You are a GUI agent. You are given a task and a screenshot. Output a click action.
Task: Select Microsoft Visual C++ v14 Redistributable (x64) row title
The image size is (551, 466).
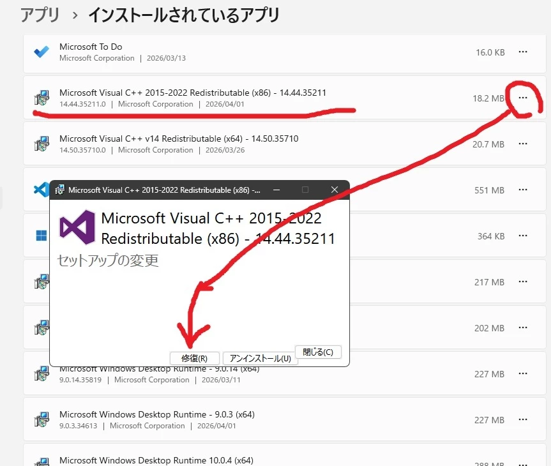(179, 139)
